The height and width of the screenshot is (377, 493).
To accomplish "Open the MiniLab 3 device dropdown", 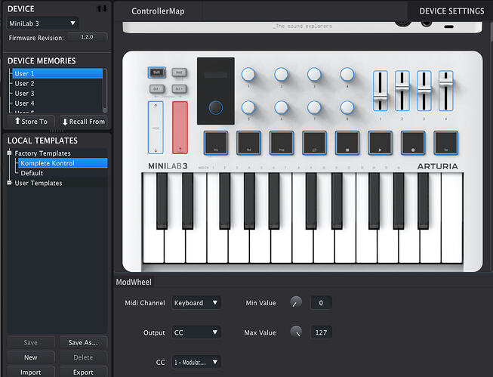I will coord(42,23).
